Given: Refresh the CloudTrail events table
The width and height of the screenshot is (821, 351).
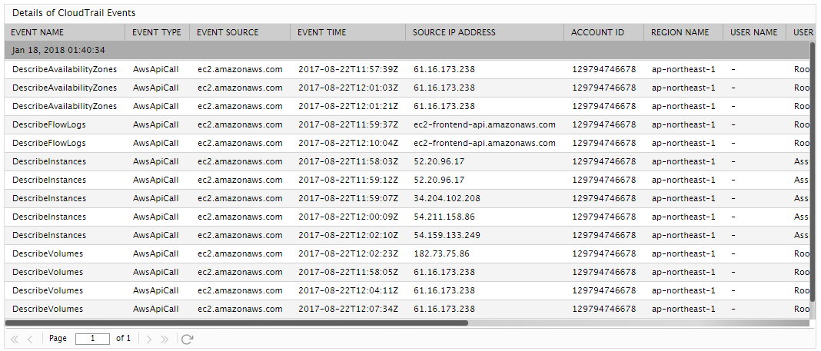Looking at the screenshot, I should (187, 339).
